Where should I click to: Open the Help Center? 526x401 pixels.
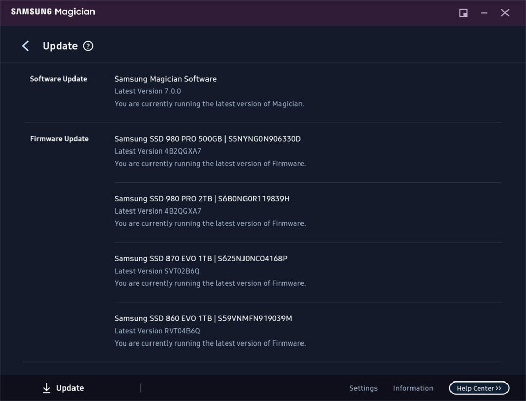(x=478, y=388)
